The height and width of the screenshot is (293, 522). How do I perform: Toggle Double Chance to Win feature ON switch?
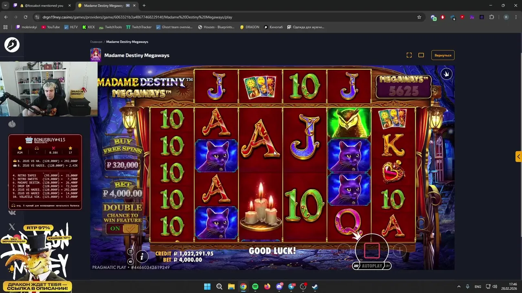click(x=123, y=228)
